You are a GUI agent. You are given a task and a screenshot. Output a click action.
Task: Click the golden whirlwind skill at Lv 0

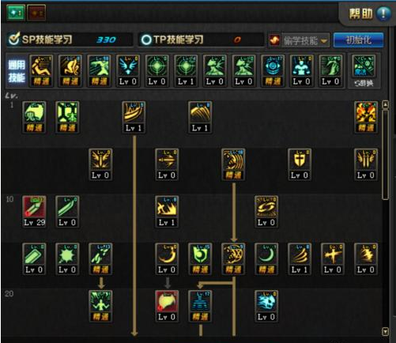266,212
